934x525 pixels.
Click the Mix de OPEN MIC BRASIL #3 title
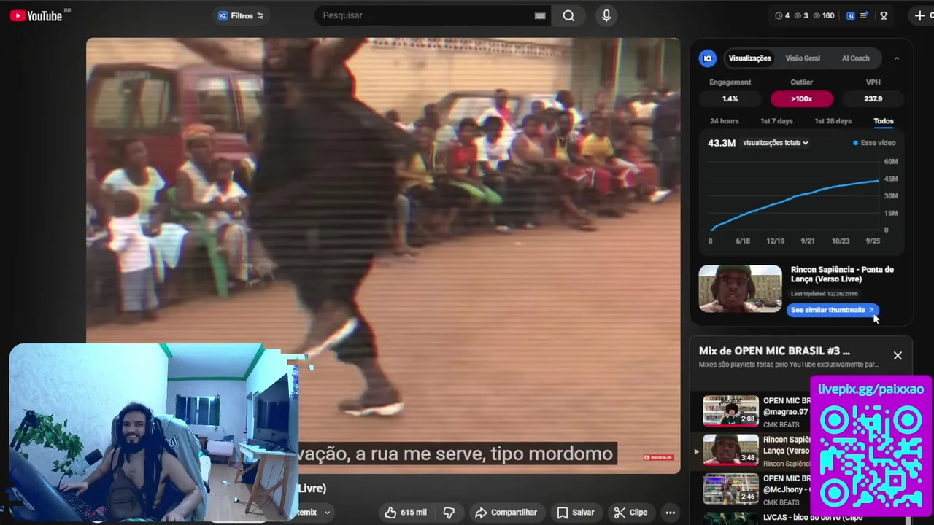[x=774, y=351]
